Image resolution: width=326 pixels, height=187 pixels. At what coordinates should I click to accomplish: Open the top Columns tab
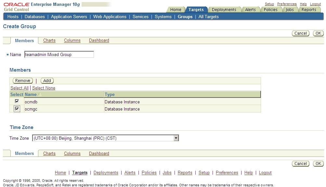(x=72, y=41)
